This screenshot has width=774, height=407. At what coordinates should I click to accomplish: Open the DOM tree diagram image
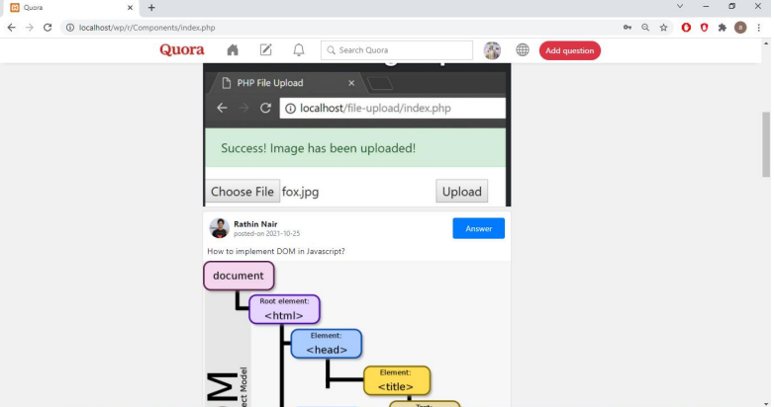[x=356, y=334]
